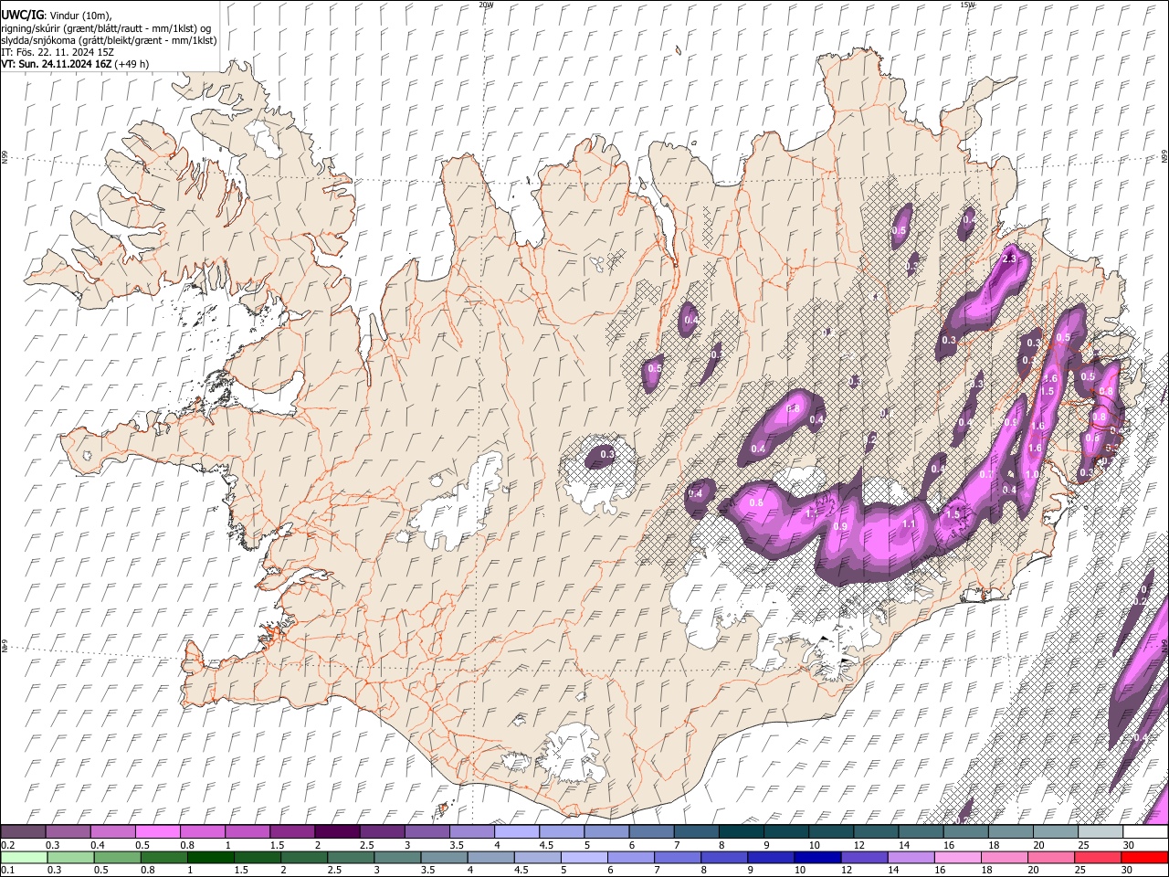Click the 'UWC/IG: Vindur (10m)' title text

[x=57, y=16]
